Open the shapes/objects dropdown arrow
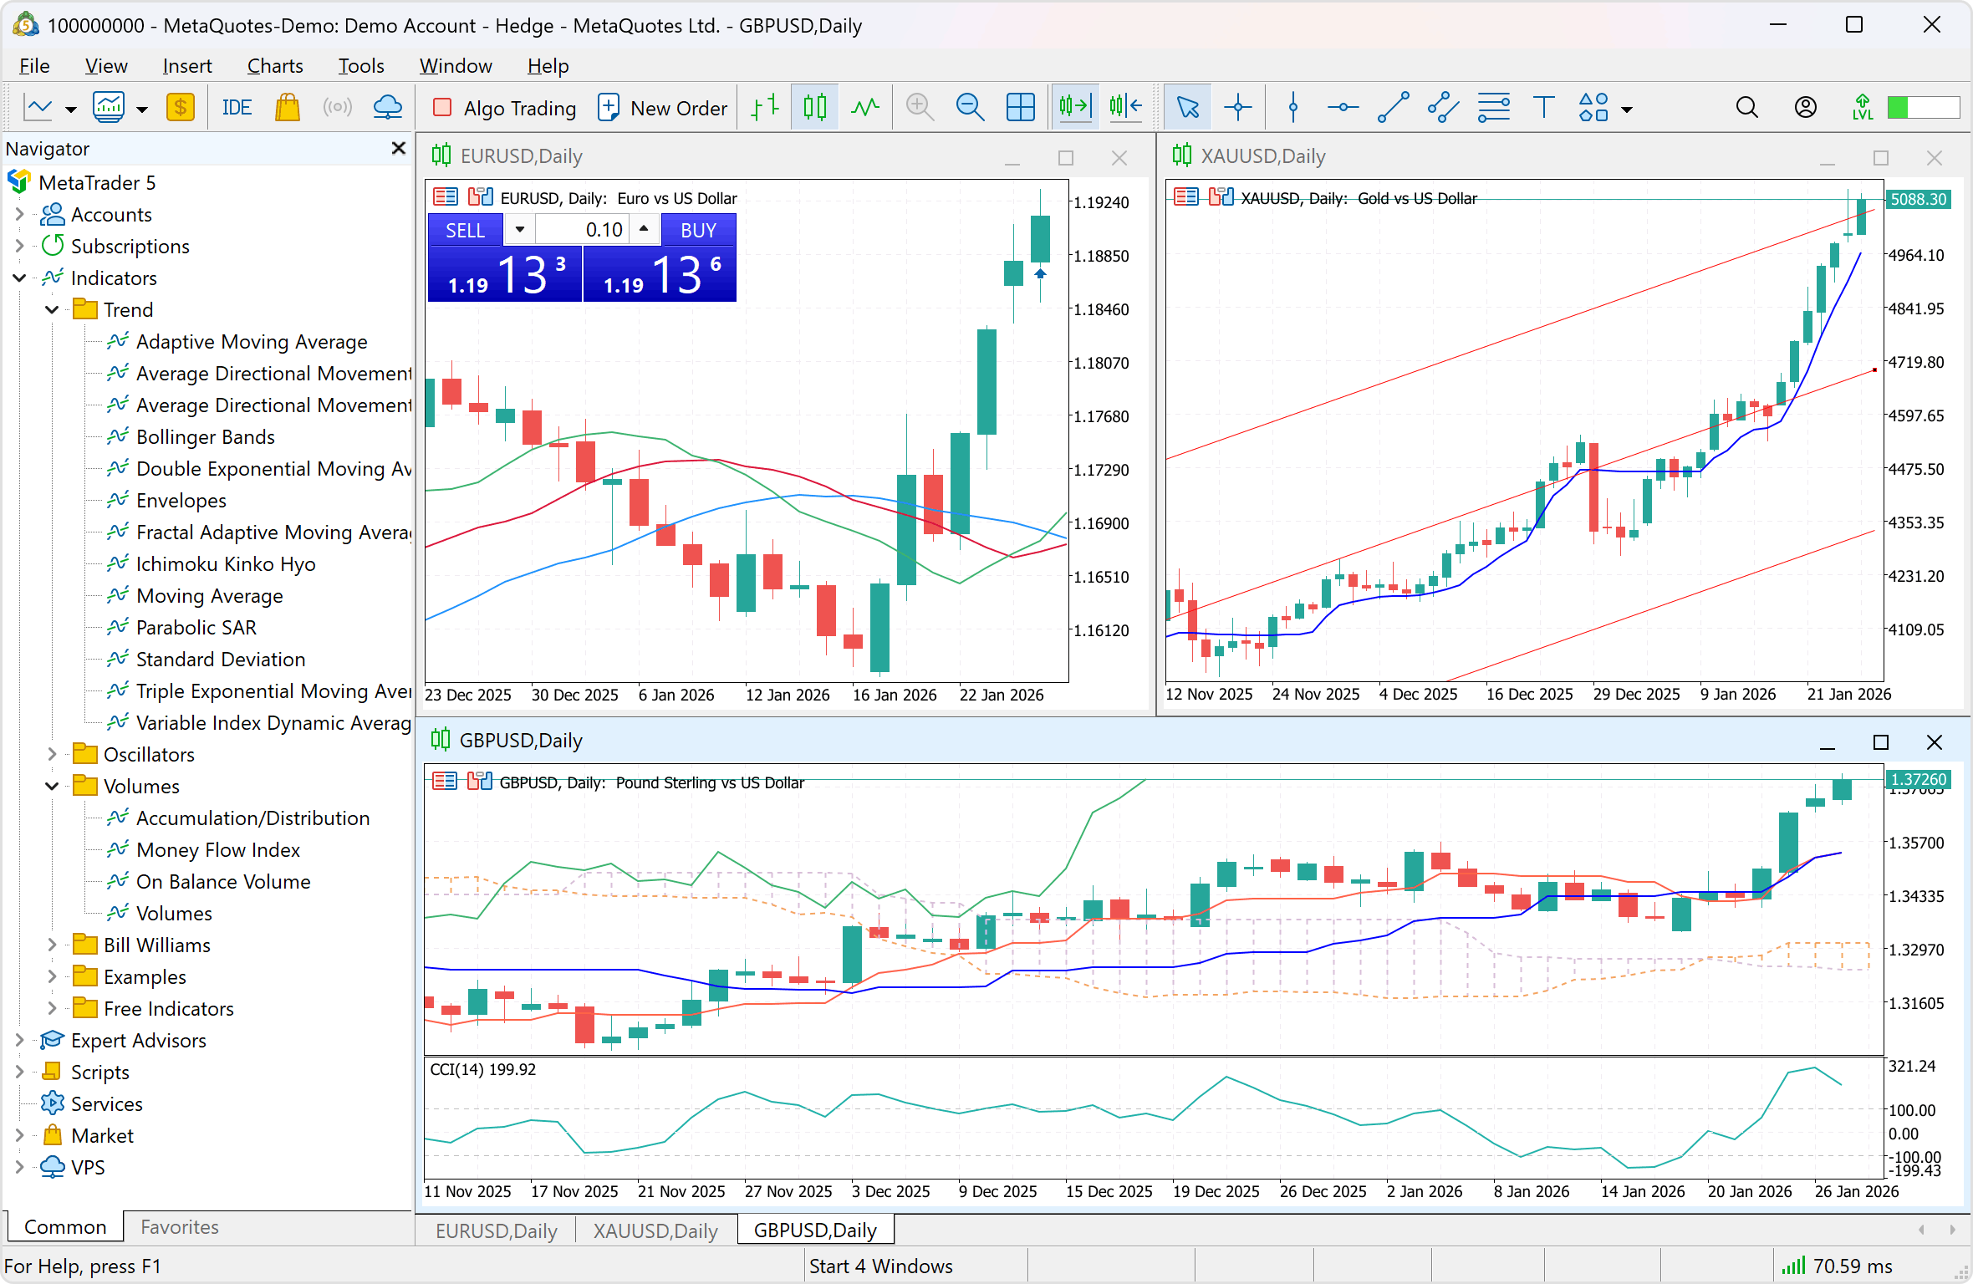This screenshot has width=1973, height=1284. pos(1627,110)
